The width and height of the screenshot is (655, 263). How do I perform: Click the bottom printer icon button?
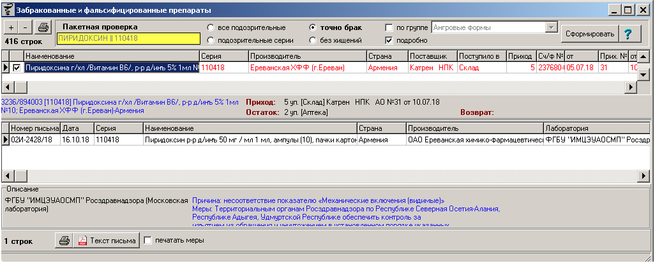pyautogui.click(x=64, y=241)
